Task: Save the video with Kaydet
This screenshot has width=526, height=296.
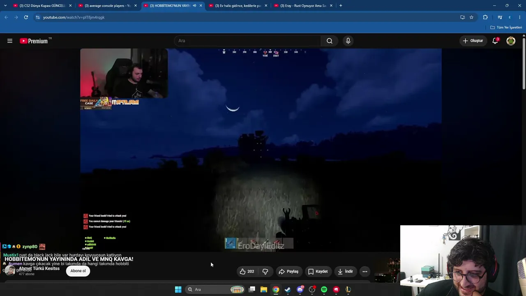Action: click(x=318, y=271)
